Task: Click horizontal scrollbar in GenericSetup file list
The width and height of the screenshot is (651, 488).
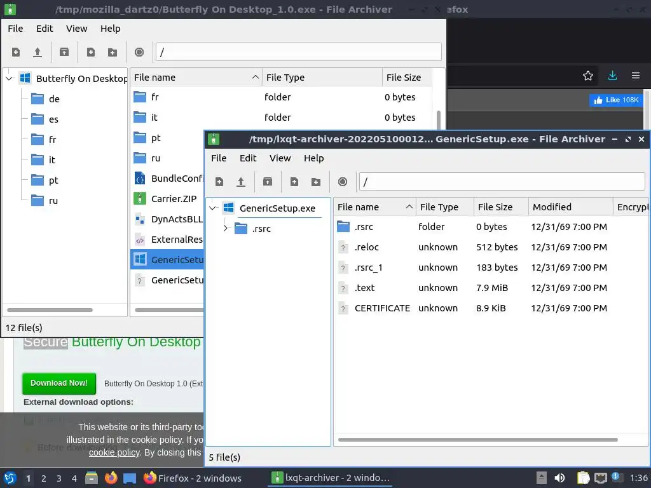Action: 478,440
